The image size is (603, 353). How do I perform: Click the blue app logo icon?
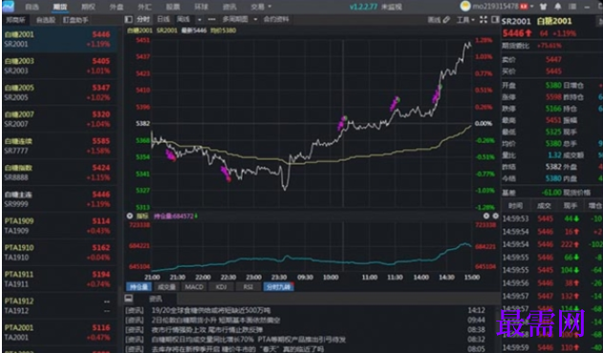[x=8, y=6]
